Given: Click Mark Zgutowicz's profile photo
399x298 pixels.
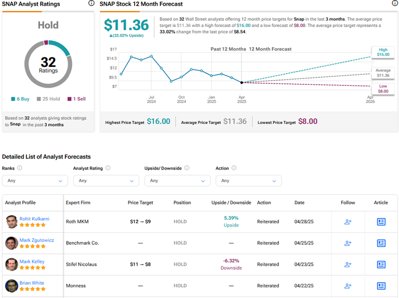Looking at the screenshot, I should (x=12, y=243).
